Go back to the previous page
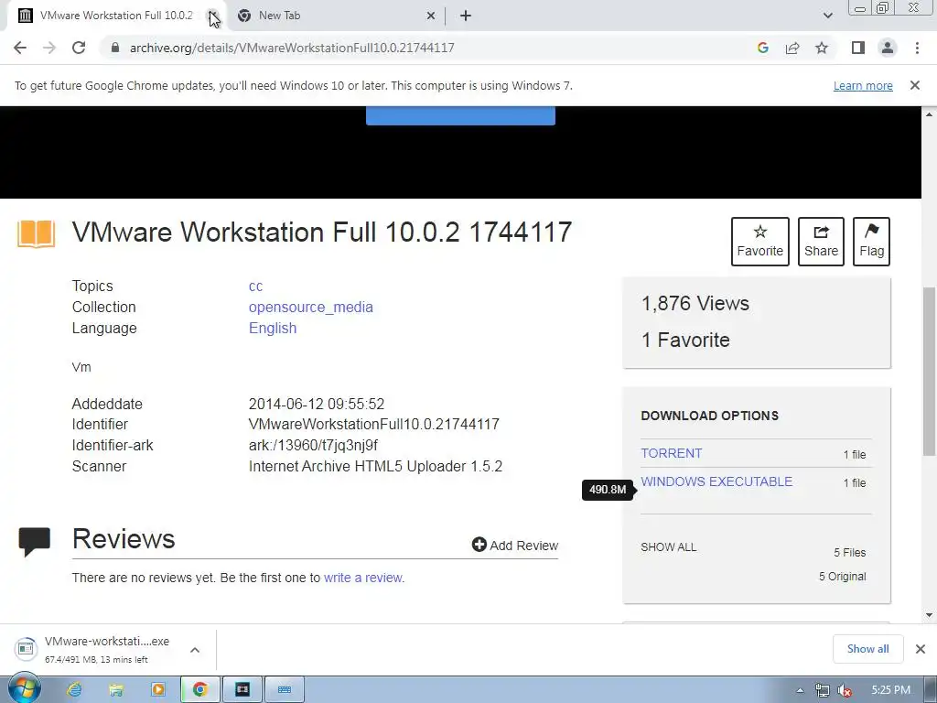The width and height of the screenshot is (937, 703). (20, 48)
